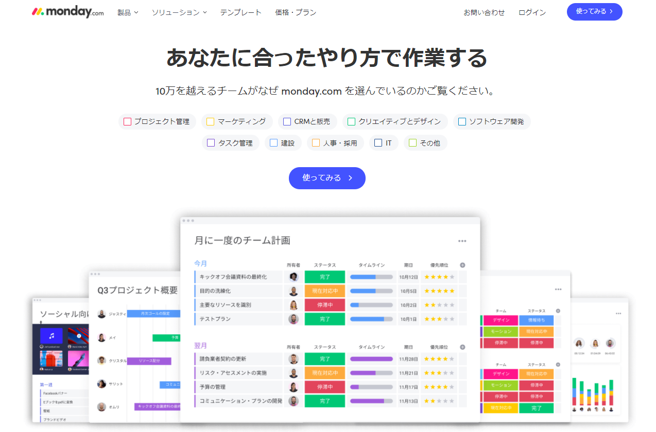The height and width of the screenshot is (432, 656).
Task: Click クリスタル avatar in Q3プロジェクト概要
Action: (x=102, y=361)
